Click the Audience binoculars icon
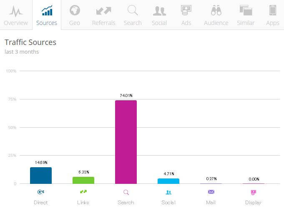The width and height of the screenshot is (284, 208). pos(216,10)
